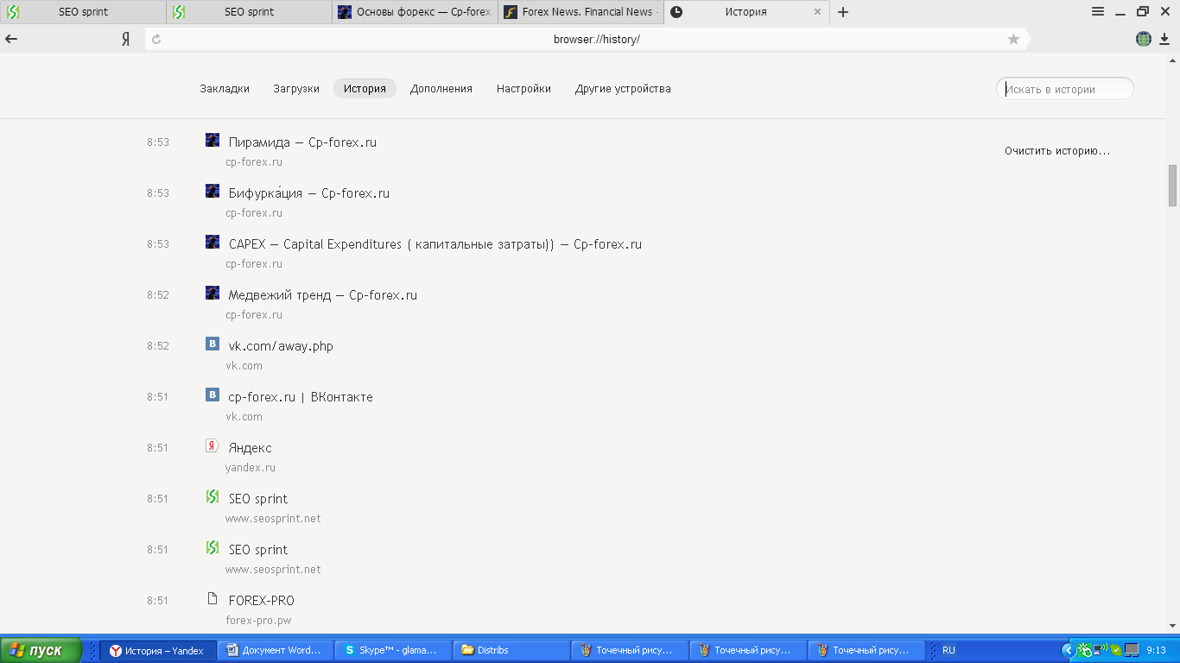Click the green hand-pointer tray icon

1085,650
